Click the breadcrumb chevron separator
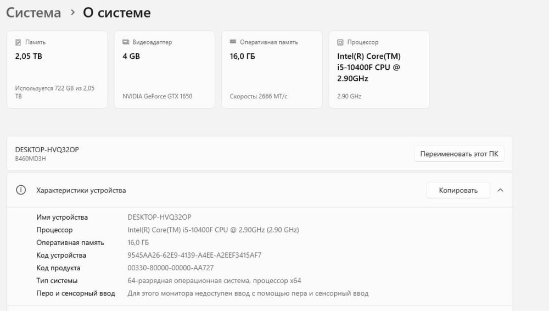The image size is (549, 311). click(x=72, y=12)
